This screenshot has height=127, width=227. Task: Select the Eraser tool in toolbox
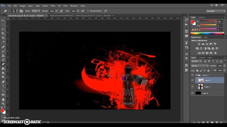(3, 64)
